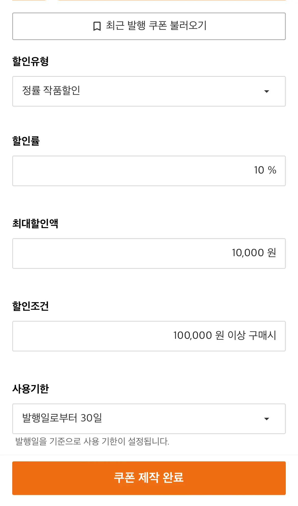This screenshot has height=506, width=298.
Task: Click the 발행일을 기준으로 helper text
Action: tap(92, 441)
